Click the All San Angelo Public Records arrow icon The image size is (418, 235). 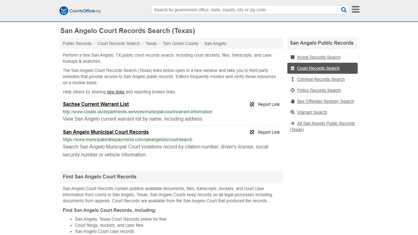point(293,123)
